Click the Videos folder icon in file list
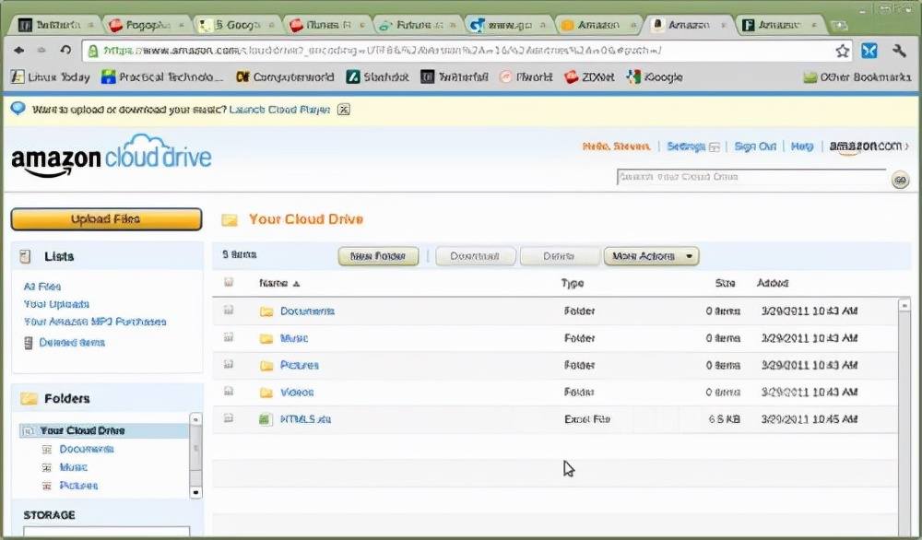This screenshot has width=922, height=540. (266, 393)
